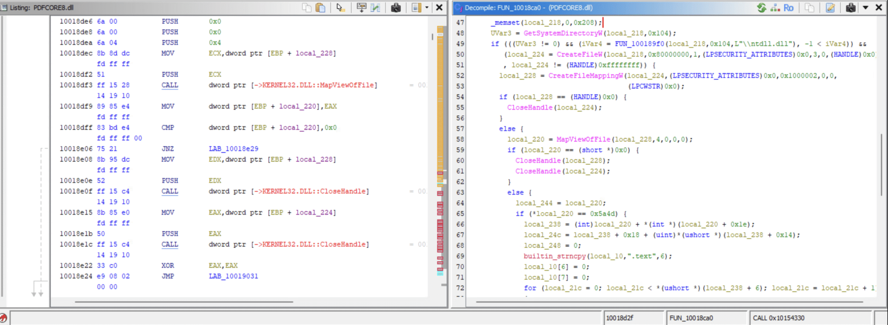Click the 10018d2f address status field
This screenshot has height=325, width=888.
(x=634, y=318)
